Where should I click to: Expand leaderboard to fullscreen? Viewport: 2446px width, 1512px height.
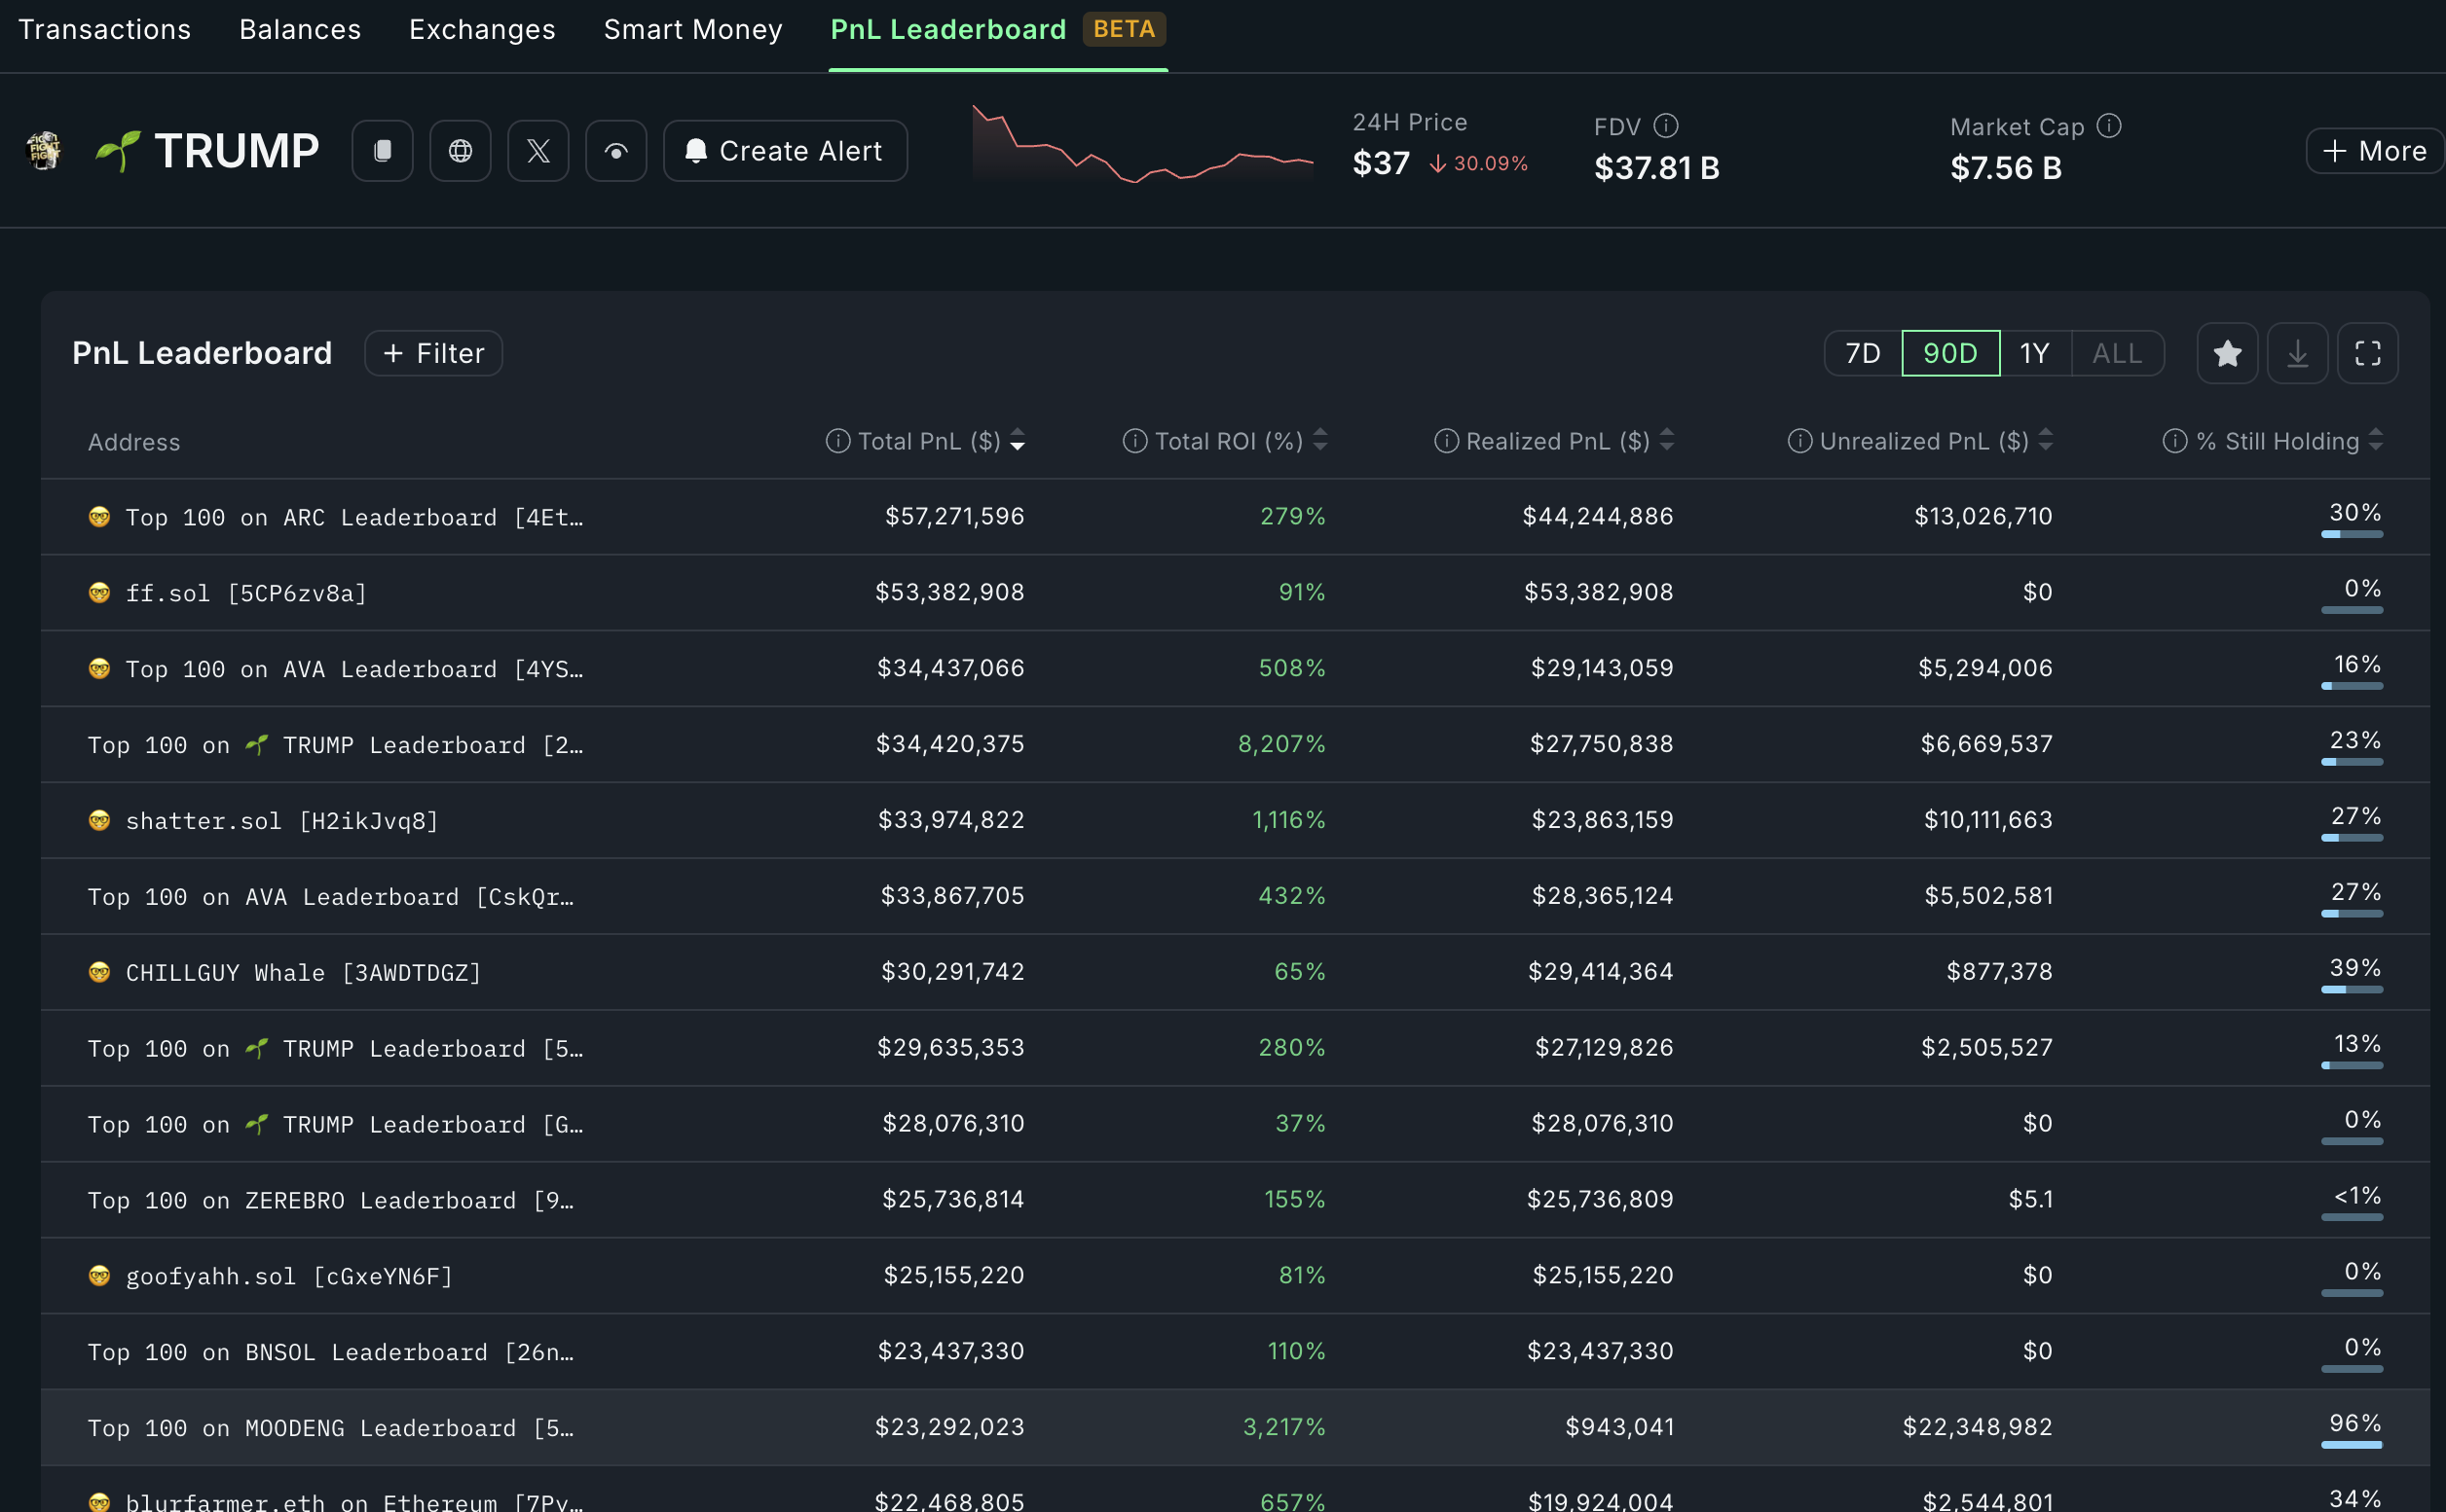2368,353
